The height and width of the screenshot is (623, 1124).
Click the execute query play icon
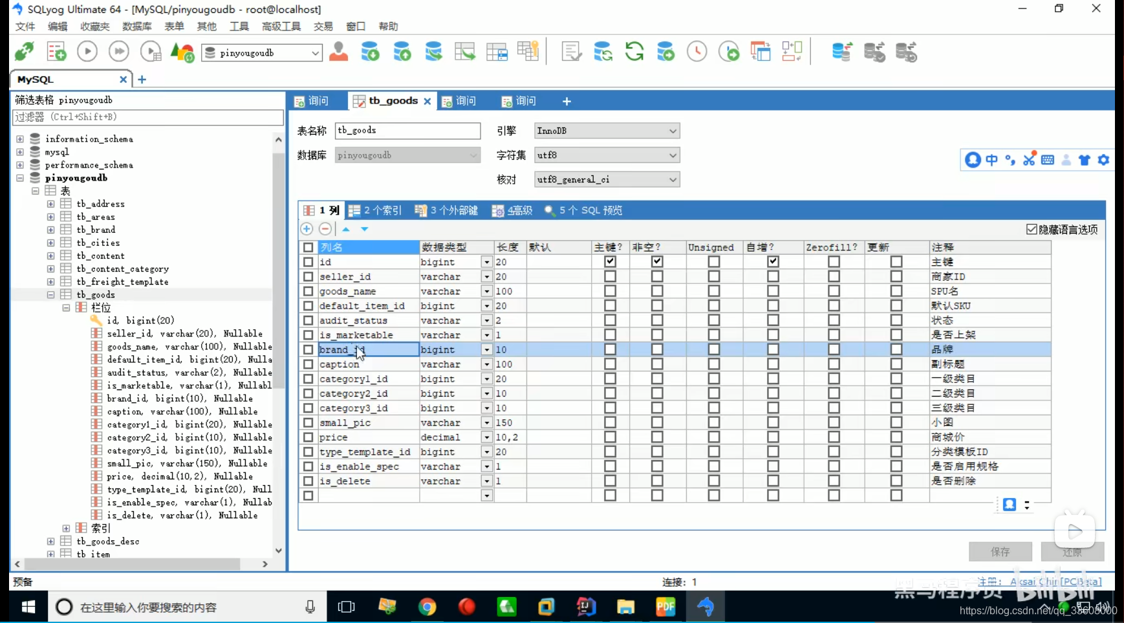pyautogui.click(x=87, y=52)
